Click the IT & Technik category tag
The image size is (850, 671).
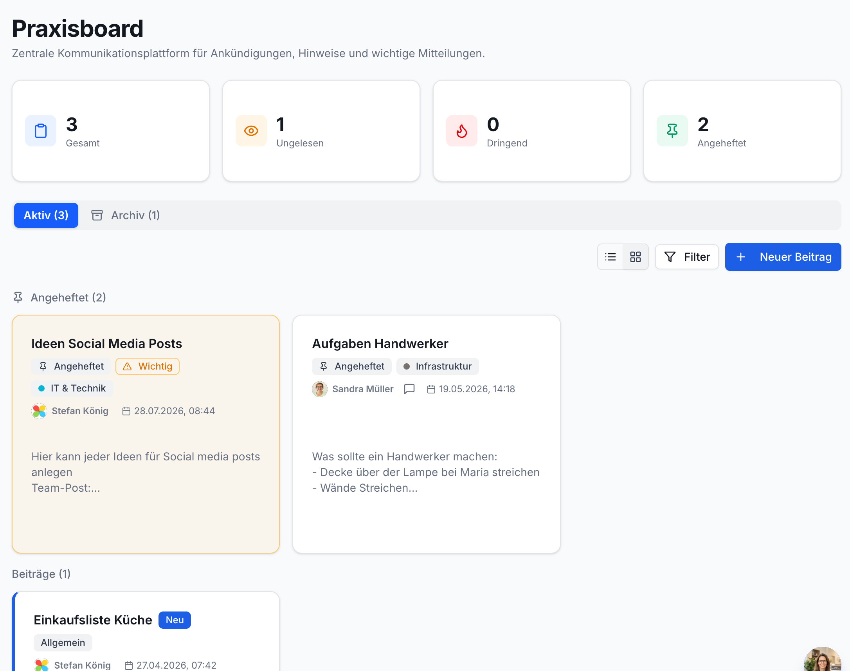click(72, 388)
